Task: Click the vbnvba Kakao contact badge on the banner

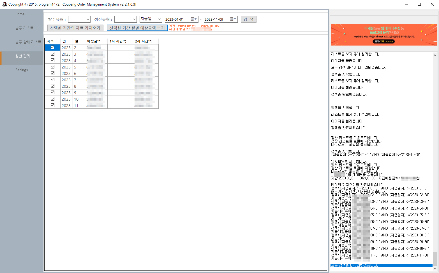Action: pyautogui.click(x=383, y=41)
